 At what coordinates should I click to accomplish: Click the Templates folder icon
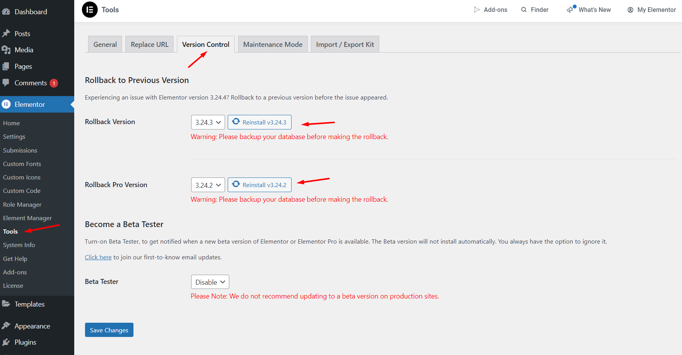tap(6, 304)
